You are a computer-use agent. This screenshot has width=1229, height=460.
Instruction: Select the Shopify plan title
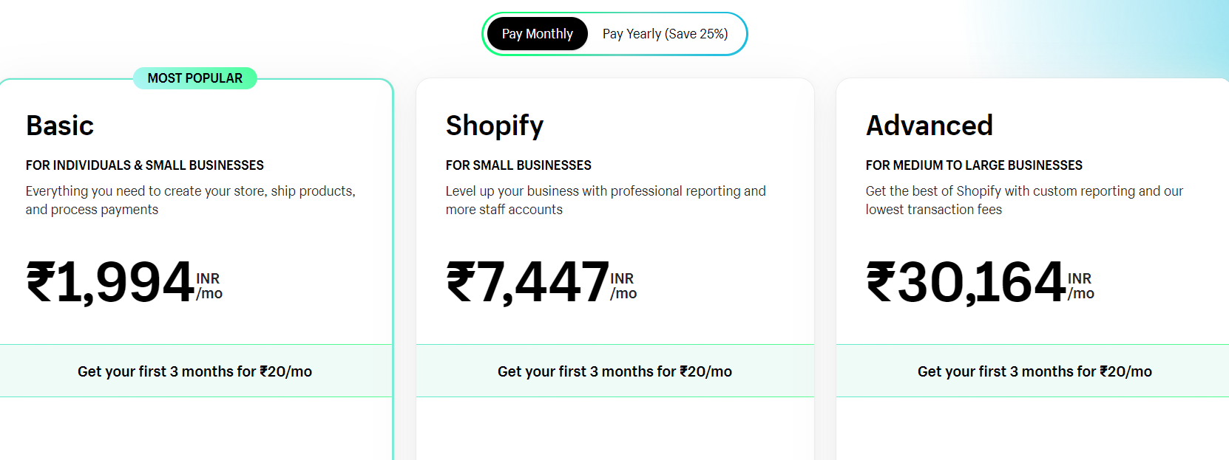click(x=494, y=126)
